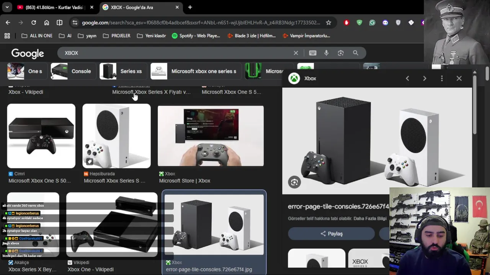This screenshot has height=275, width=490.
Task: Reload the current page
Action: 34,23
